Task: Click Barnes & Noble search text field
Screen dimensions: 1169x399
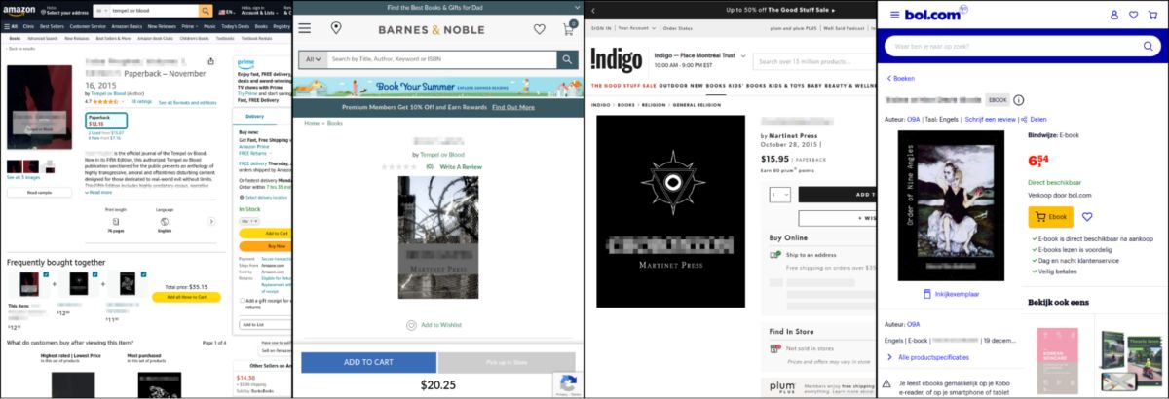Action: (442, 59)
